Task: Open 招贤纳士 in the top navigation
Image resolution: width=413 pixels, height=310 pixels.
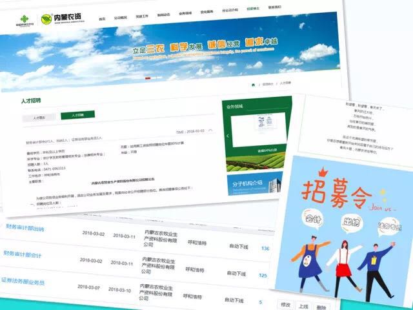Action: (x=253, y=8)
